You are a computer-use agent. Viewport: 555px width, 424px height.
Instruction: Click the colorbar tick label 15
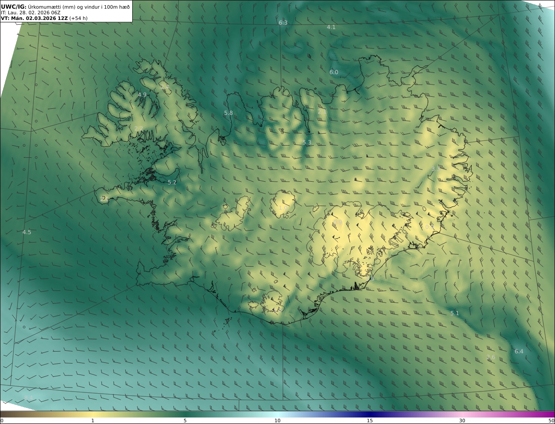coord(370,421)
